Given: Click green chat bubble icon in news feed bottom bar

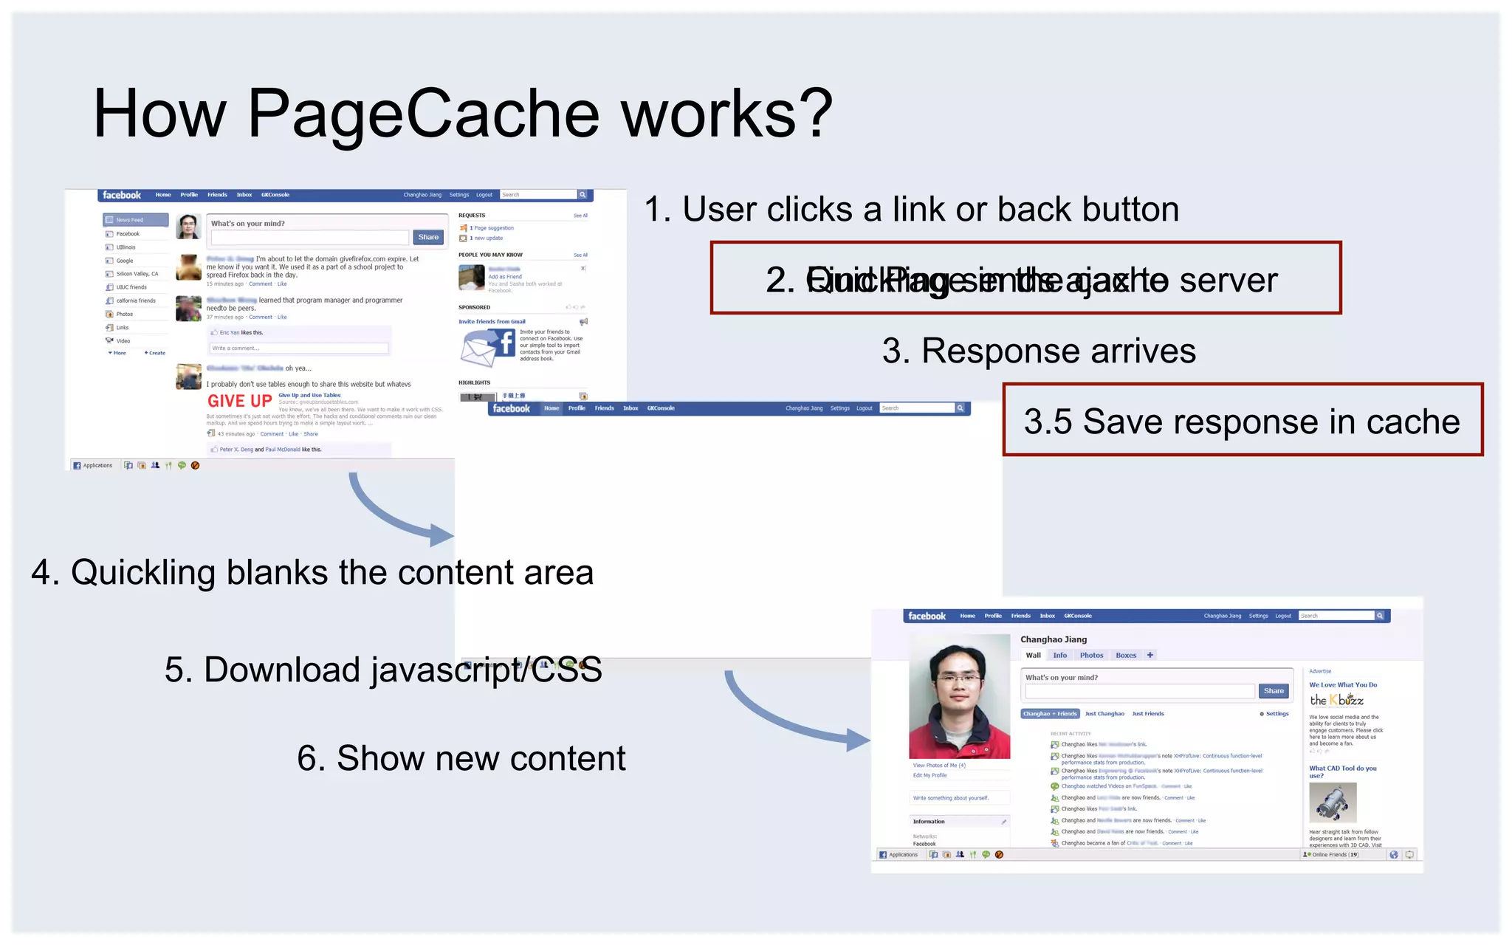Looking at the screenshot, I should 182,466.
